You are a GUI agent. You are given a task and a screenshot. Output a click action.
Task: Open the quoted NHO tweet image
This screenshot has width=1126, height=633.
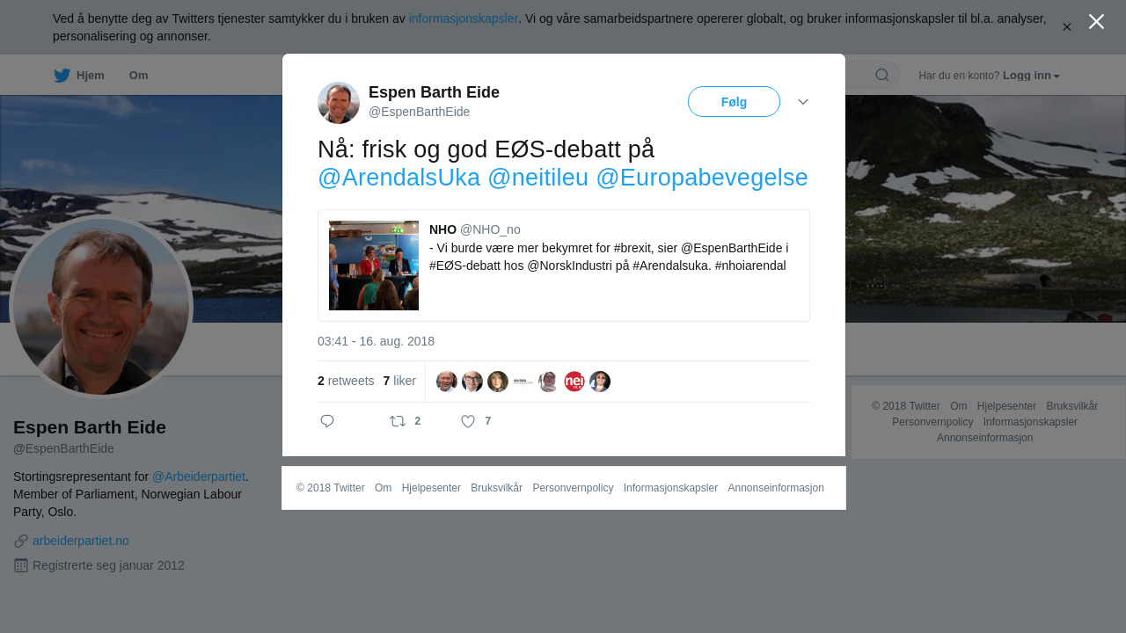coord(374,266)
